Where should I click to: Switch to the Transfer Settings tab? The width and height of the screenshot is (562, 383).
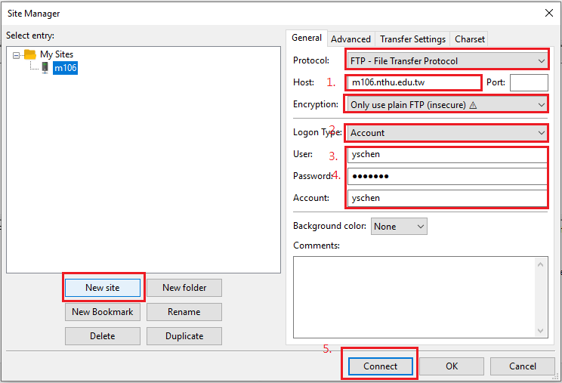pos(412,39)
